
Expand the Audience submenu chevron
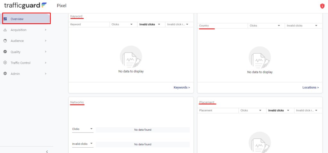45,41
